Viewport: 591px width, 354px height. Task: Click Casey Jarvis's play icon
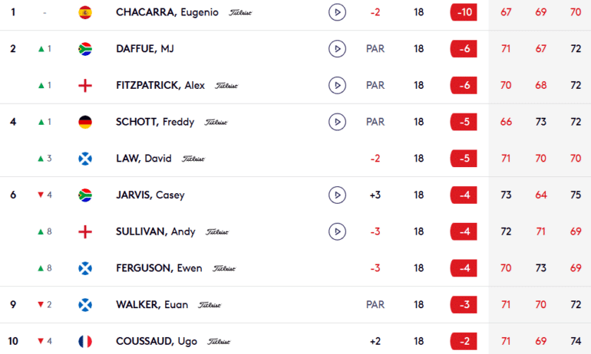click(336, 195)
